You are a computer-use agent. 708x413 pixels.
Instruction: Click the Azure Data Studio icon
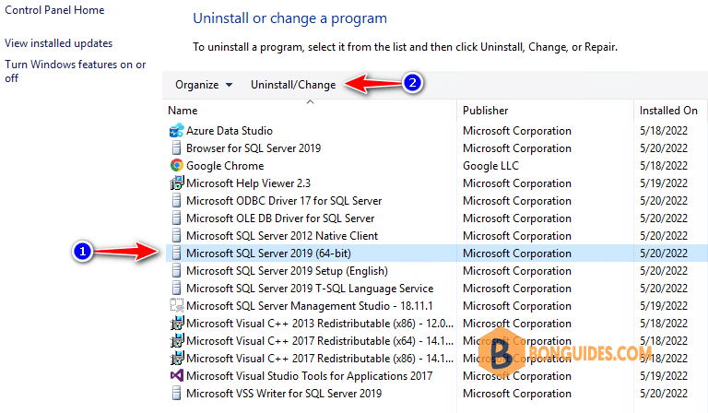[177, 130]
